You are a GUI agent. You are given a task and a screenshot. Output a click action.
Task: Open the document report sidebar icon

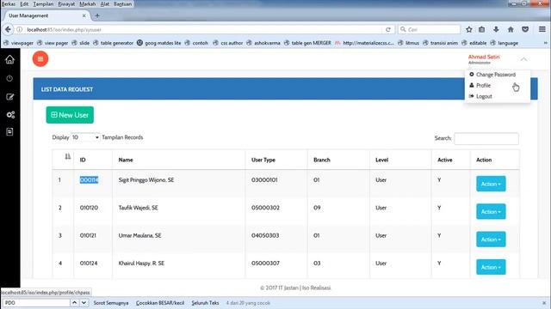(9, 131)
